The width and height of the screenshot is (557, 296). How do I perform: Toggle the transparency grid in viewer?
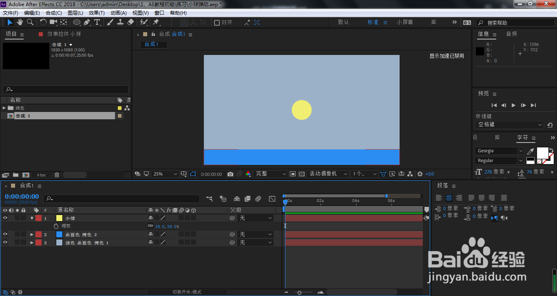point(302,174)
